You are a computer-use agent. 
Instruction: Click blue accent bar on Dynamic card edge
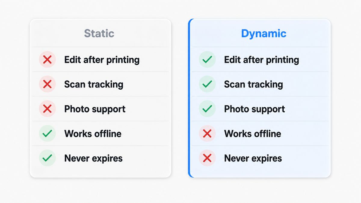pos(189,98)
